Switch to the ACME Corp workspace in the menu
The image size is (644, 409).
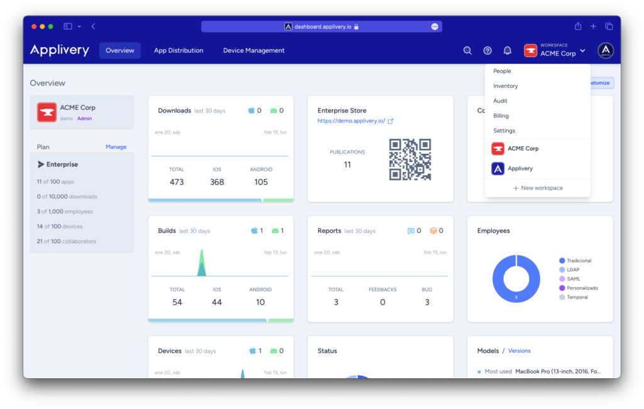click(x=538, y=148)
